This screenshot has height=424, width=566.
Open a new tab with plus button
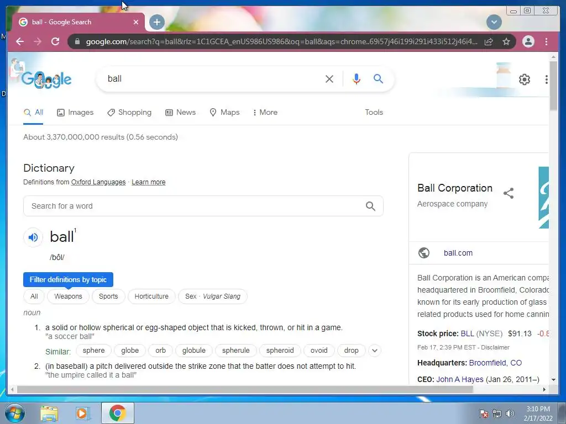[156, 22]
